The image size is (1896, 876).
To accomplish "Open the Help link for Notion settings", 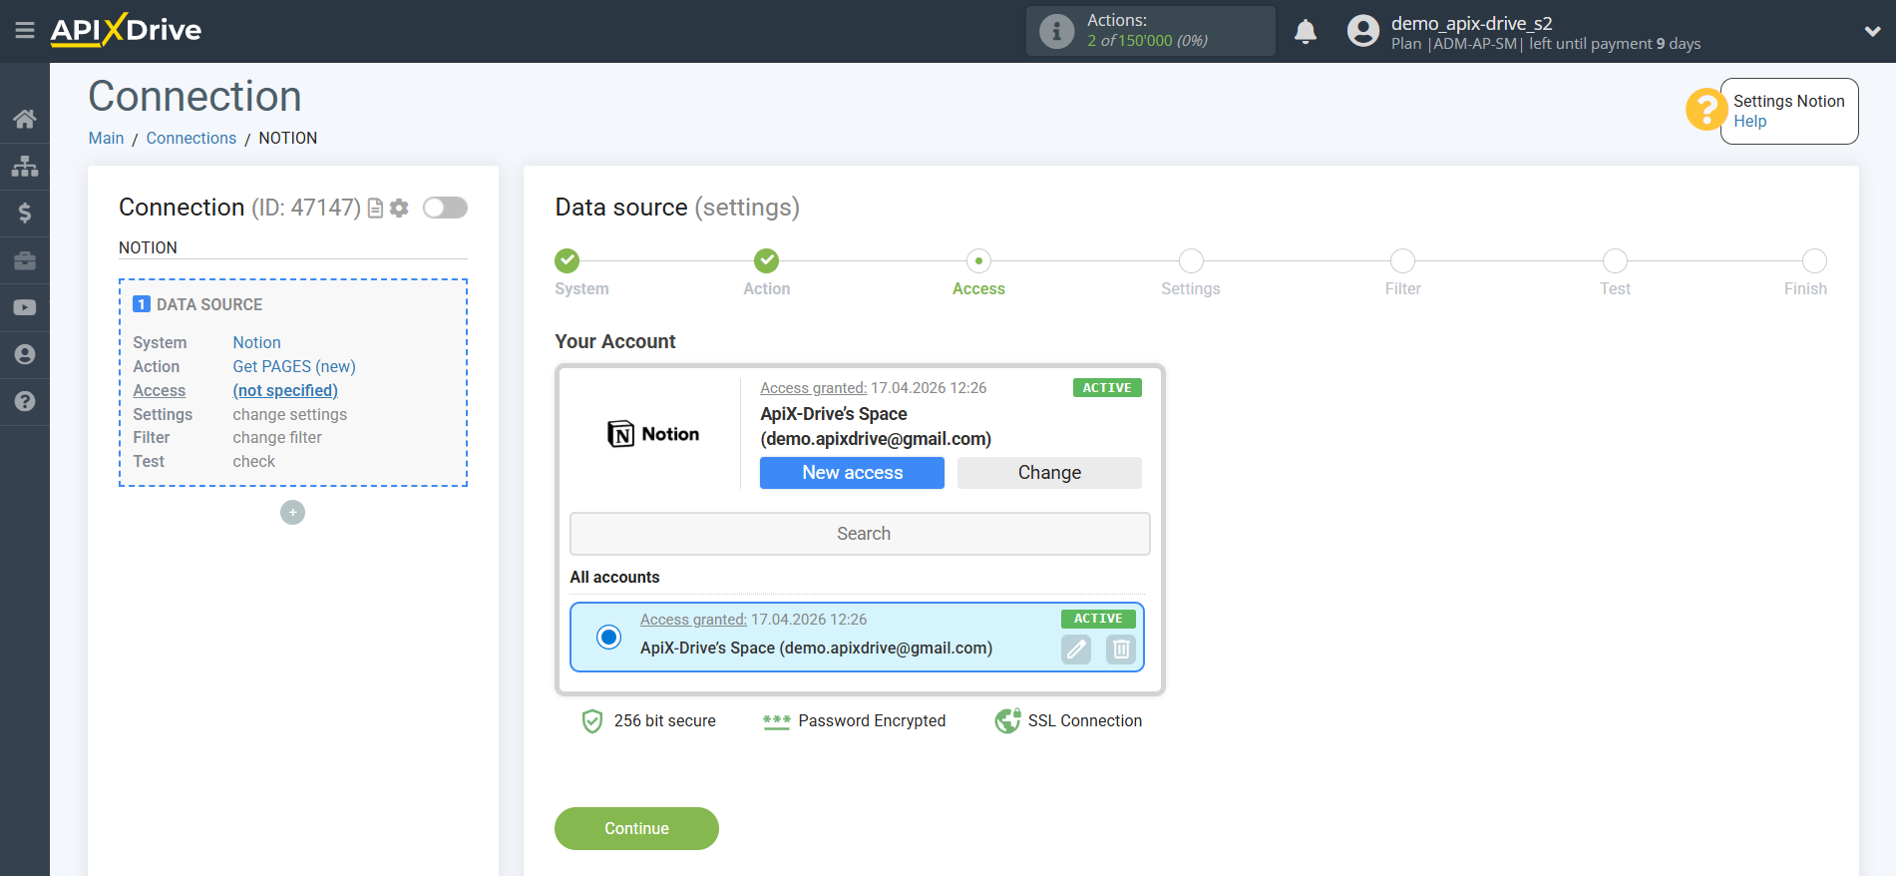I will coord(1749,121).
